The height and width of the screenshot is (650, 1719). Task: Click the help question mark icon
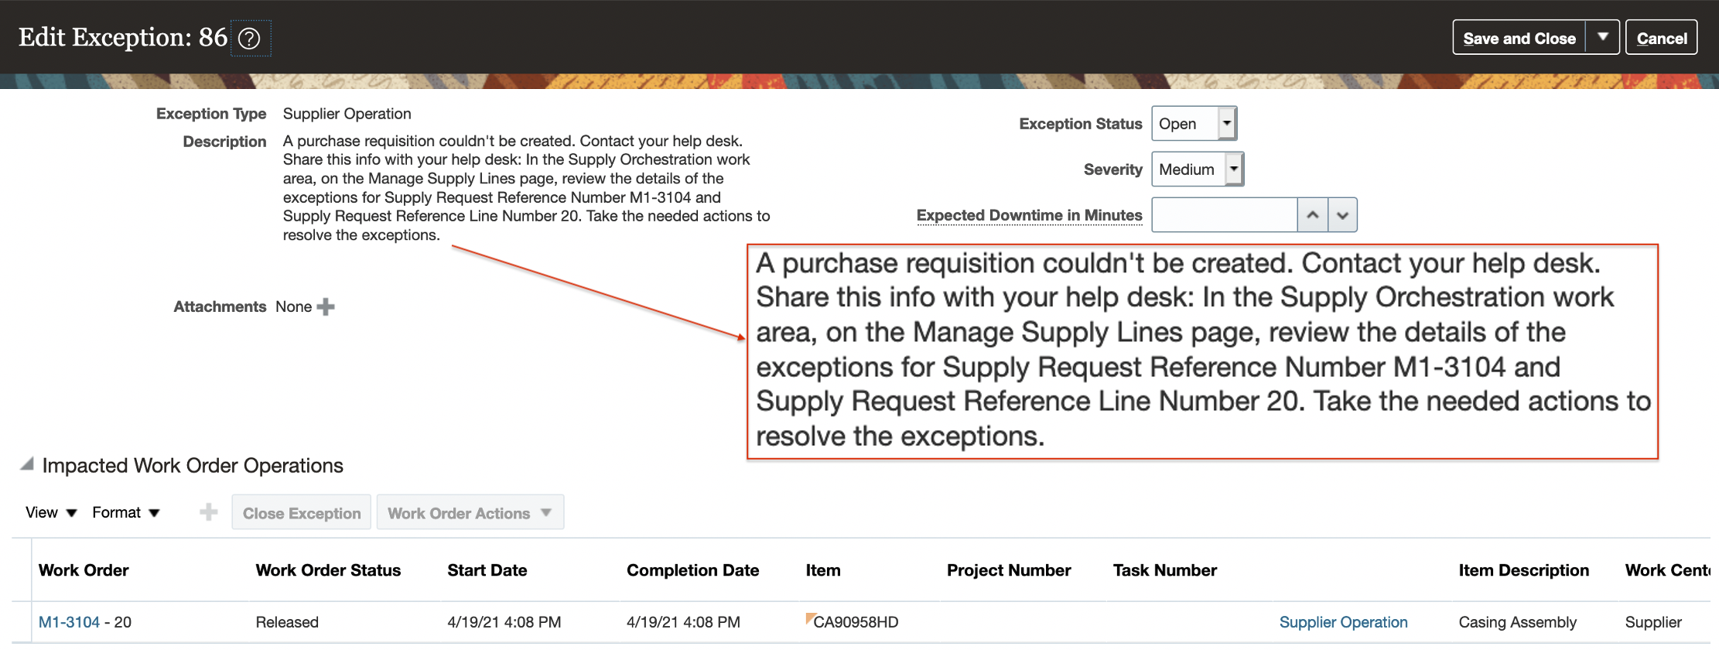[x=249, y=39]
